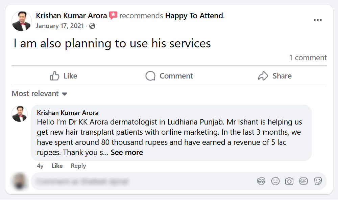The width and height of the screenshot is (338, 200).
Task: Show the 1 comment list
Action: (x=308, y=58)
